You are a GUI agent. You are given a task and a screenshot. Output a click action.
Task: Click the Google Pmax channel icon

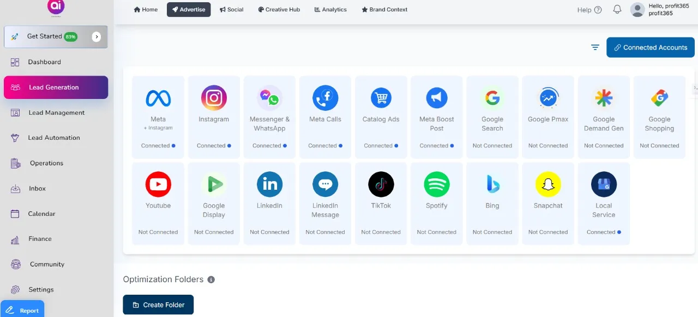coord(548,98)
